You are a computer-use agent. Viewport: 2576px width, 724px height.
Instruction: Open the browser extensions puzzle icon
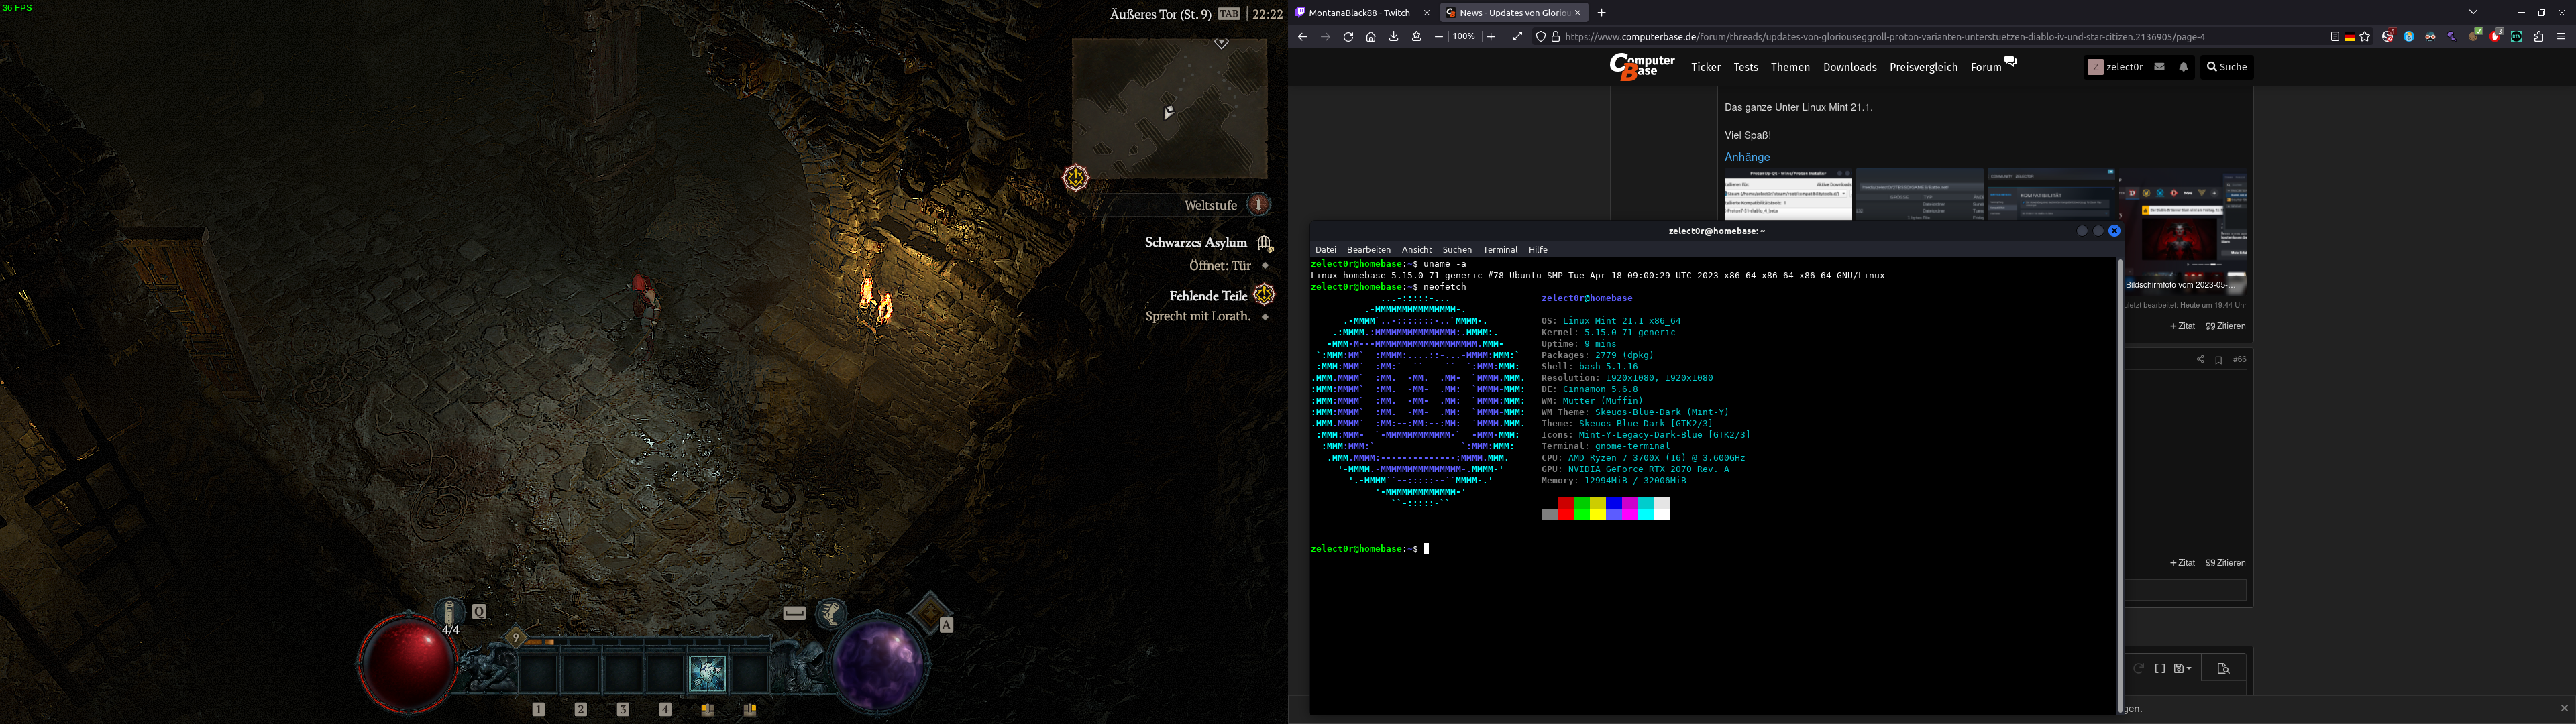pos(2538,37)
